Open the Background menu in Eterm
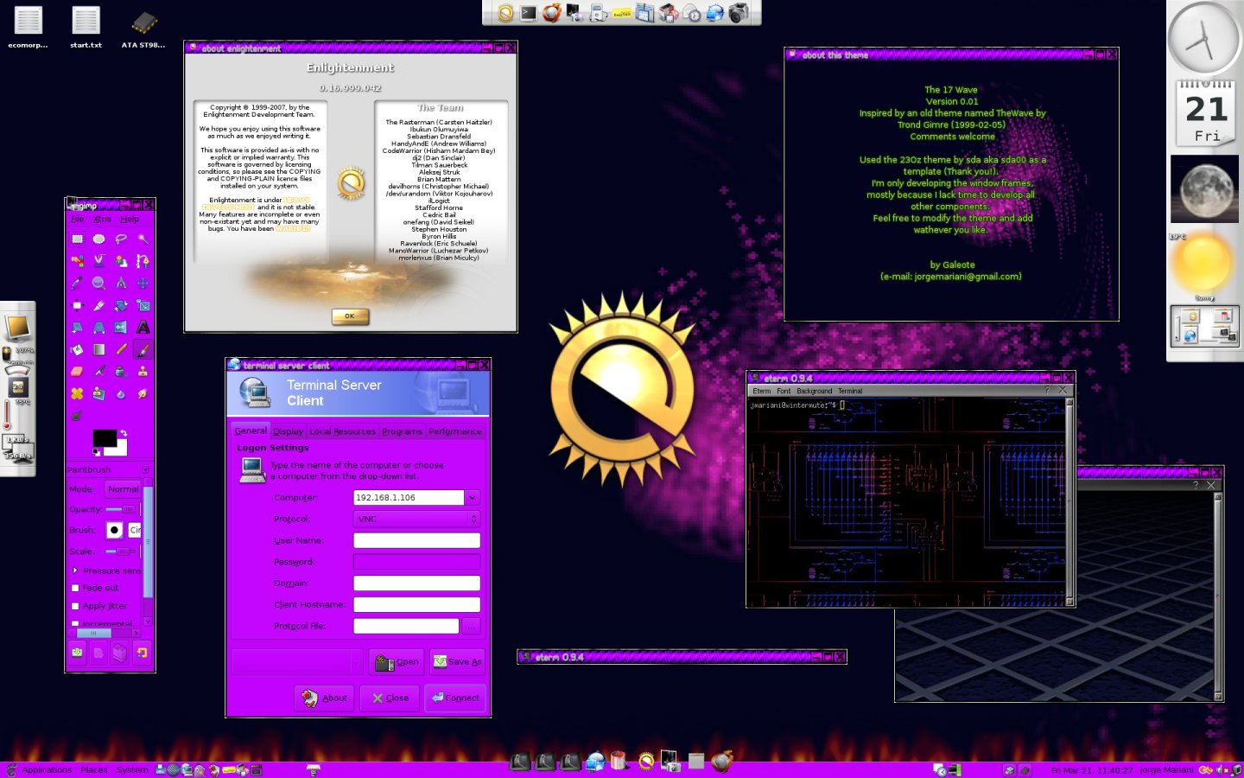This screenshot has height=778, width=1244. tap(815, 391)
